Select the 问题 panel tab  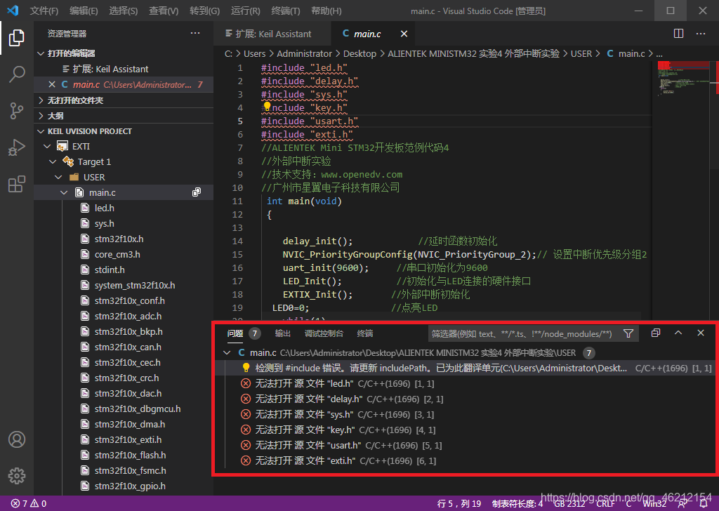click(x=235, y=333)
